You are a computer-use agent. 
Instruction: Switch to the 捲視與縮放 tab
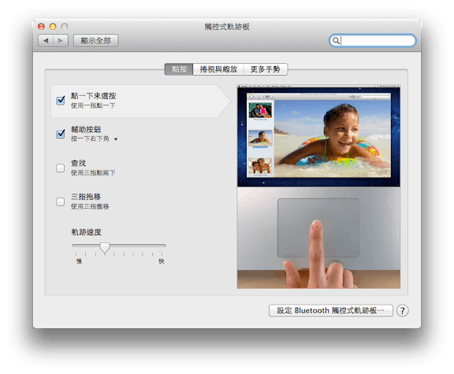[218, 69]
